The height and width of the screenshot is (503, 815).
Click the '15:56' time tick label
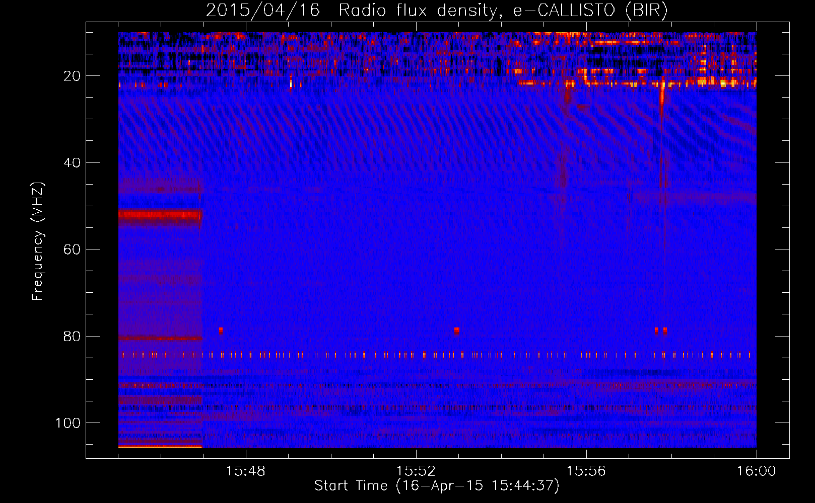[586, 471]
